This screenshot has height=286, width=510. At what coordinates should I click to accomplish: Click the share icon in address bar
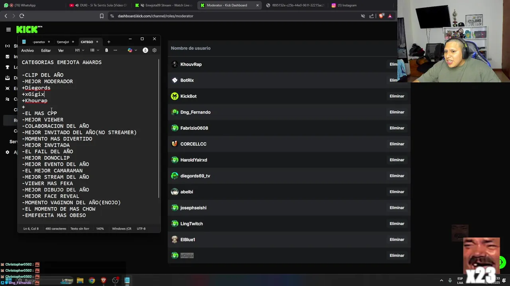pos(371,16)
